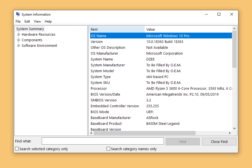The image size is (252, 168).
Task: Open the View menu
Action: [x=37, y=21]
